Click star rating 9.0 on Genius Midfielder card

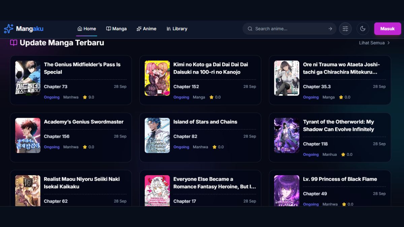(88, 97)
